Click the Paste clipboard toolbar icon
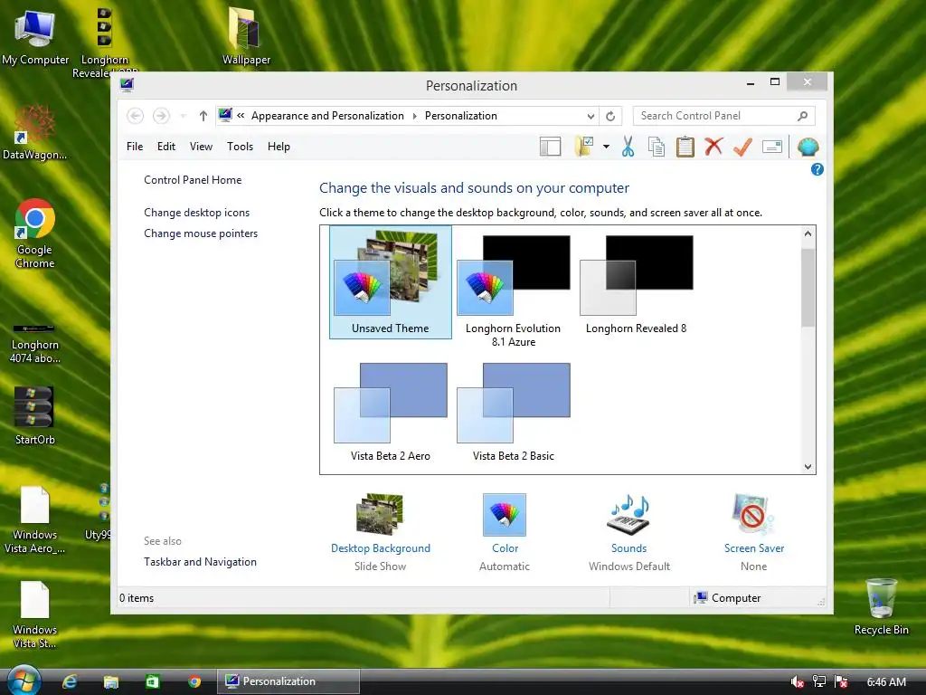Viewport: 926px width, 695px height. tap(685, 147)
